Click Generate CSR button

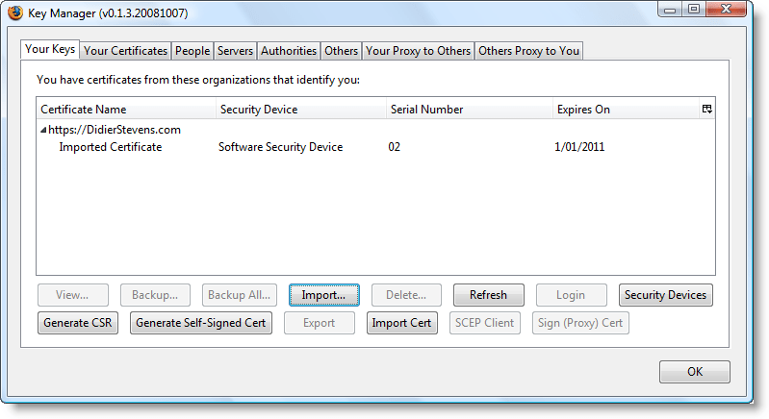pos(78,323)
